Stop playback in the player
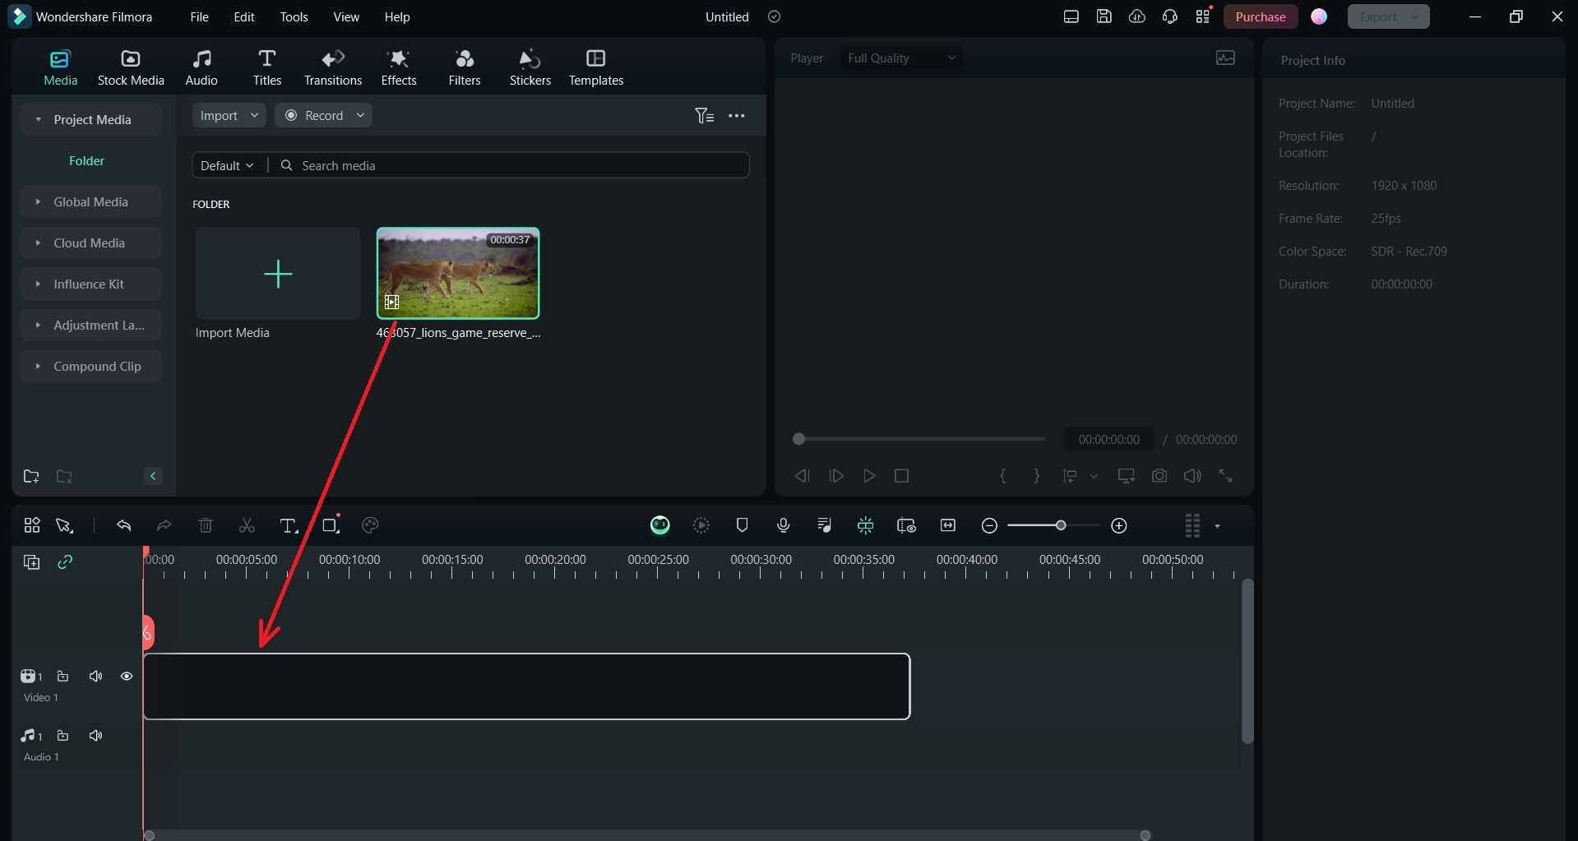This screenshot has height=841, width=1578. 901,476
